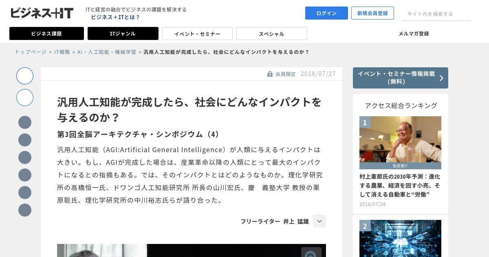This screenshot has width=489, height=257.
Task: Open the ビジネス課題 menu
Action: (46, 33)
